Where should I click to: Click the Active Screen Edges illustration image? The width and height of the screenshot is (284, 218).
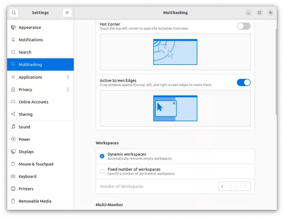pyautogui.click(x=175, y=108)
